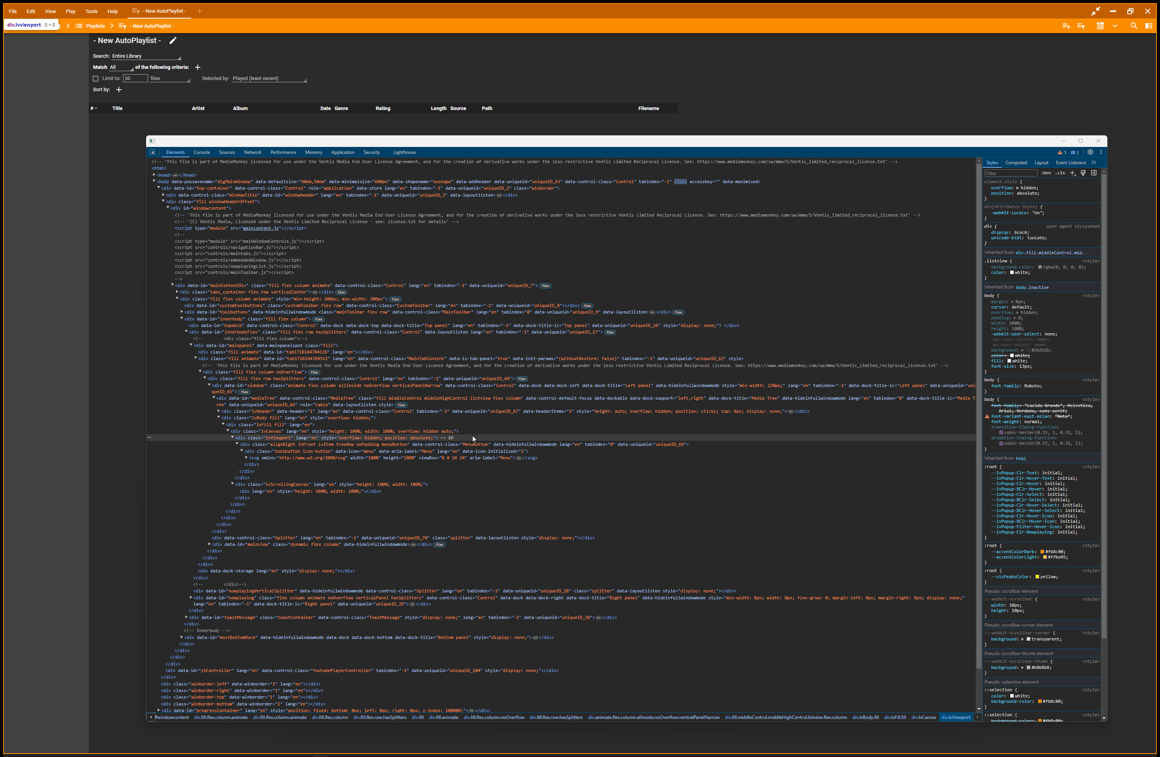Toggle the side panel layout icon
This screenshot has height=757, width=1160.
1149,26
